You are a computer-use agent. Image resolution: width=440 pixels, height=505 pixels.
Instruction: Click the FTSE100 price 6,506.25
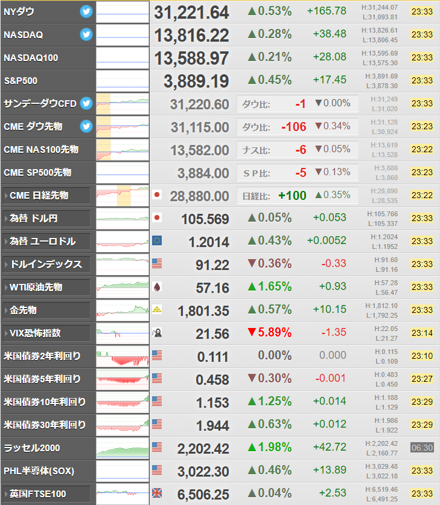coord(203,495)
